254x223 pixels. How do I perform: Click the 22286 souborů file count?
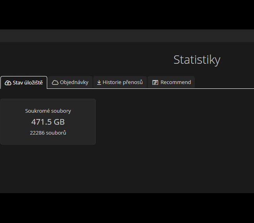coord(48,133)
